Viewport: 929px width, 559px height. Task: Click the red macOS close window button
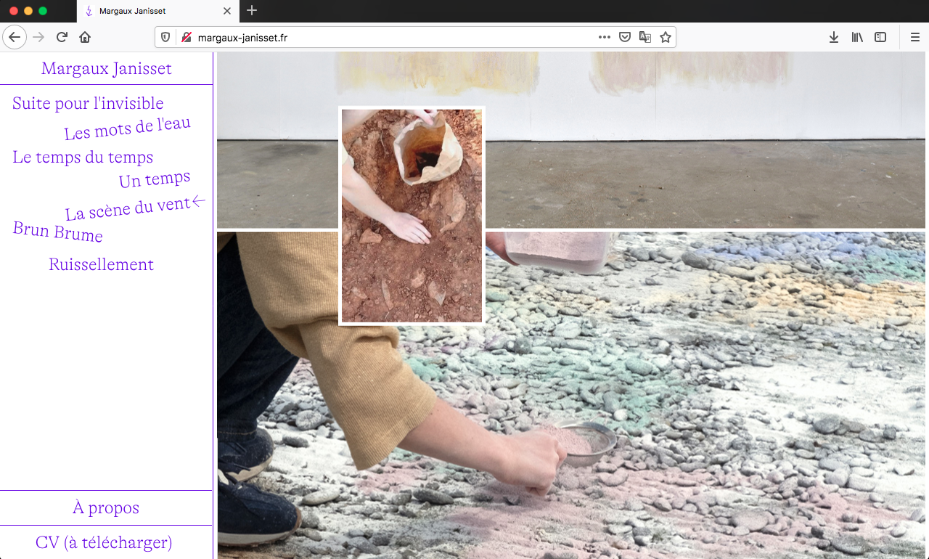(13, 11)
